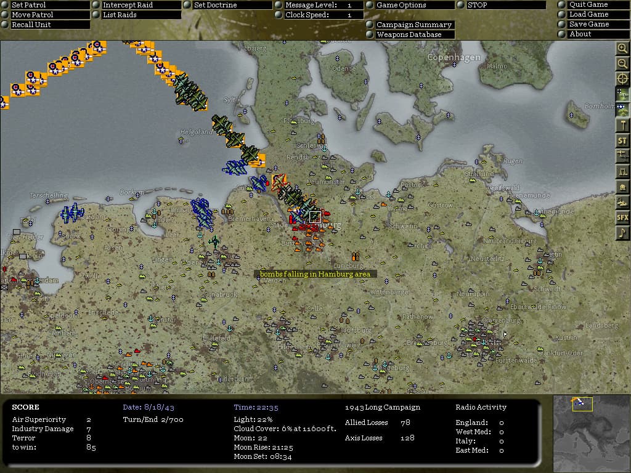Open the Intercept Raid command
The height and width of the screenshot is (473, 631).
(137, 5)
